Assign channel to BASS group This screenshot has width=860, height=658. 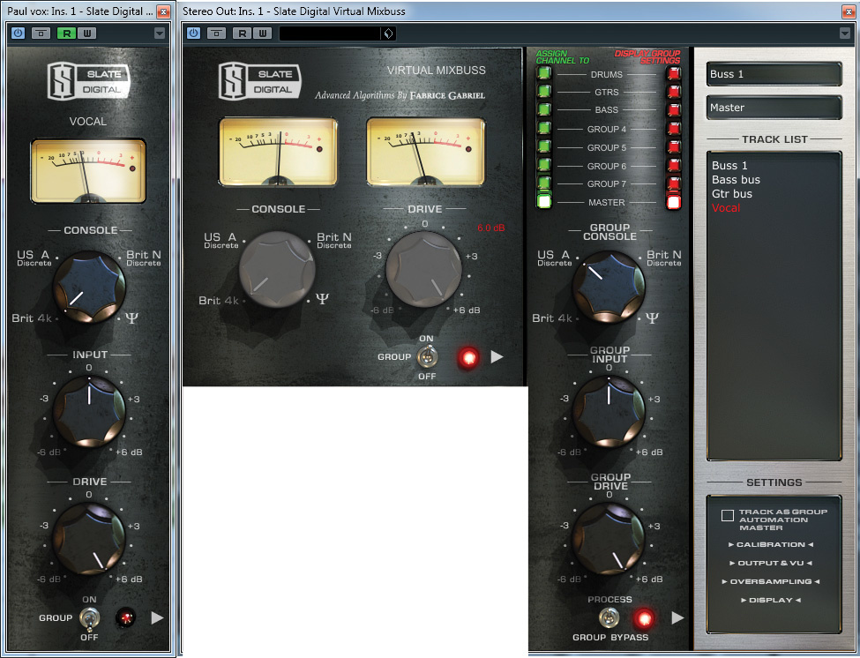tap(544, 109)
